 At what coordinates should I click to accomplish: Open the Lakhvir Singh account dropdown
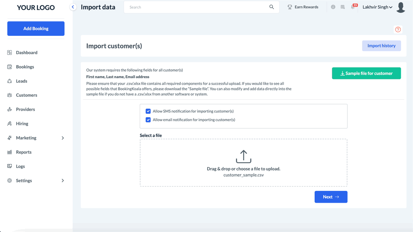click(377, 7)
